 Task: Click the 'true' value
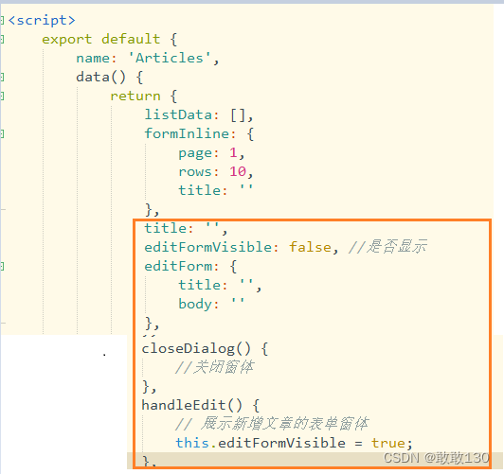(x=388, y=443)
